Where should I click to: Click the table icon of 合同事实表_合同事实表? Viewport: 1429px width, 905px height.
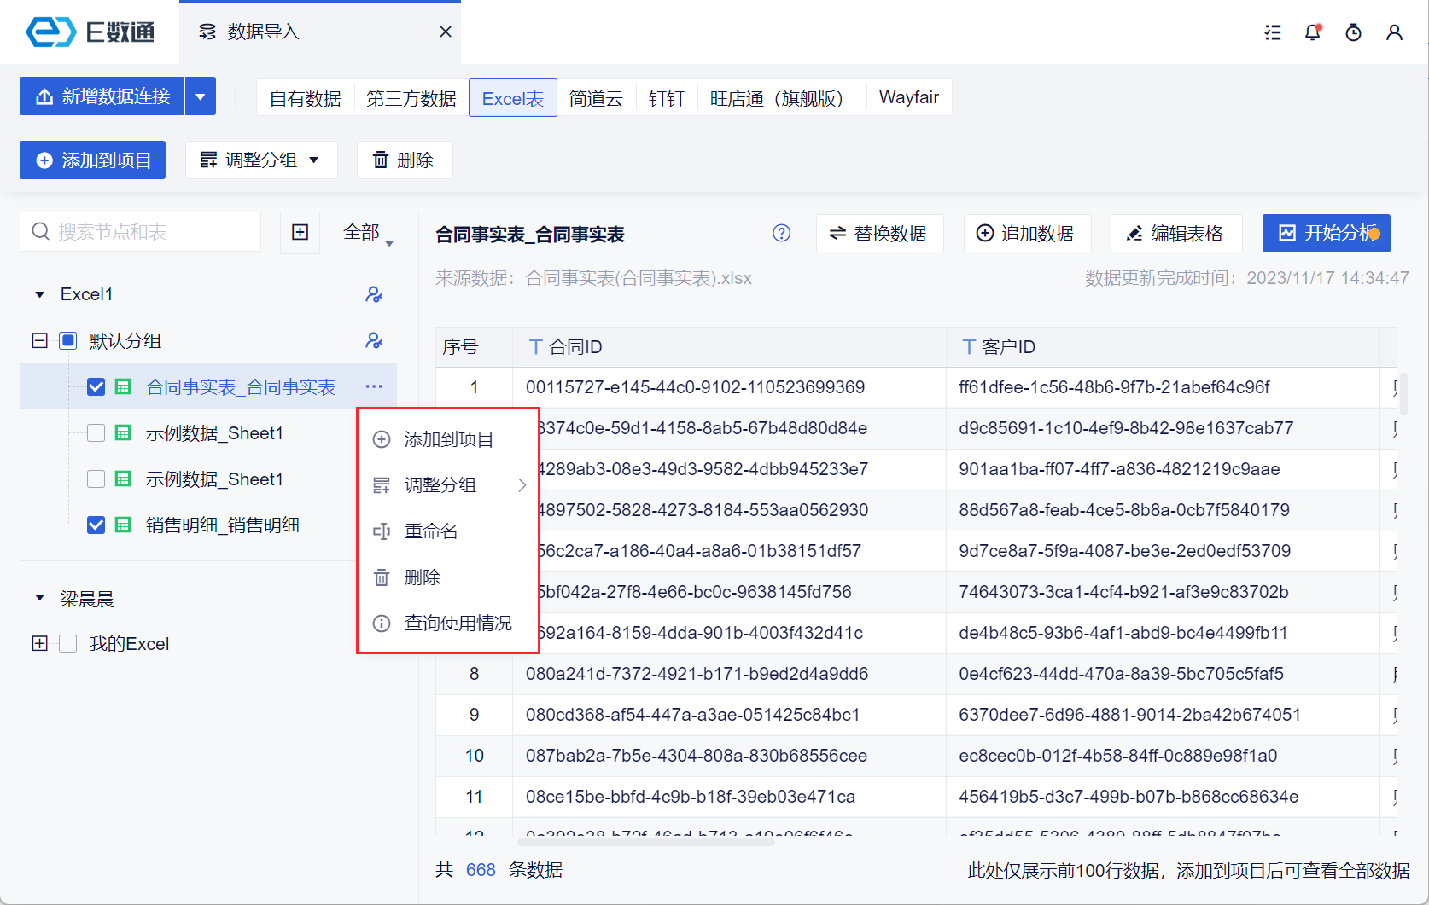coord(123,386)
